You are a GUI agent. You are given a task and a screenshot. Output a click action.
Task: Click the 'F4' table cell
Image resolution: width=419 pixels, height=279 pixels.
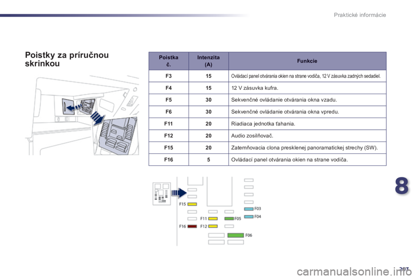point(168,88)
